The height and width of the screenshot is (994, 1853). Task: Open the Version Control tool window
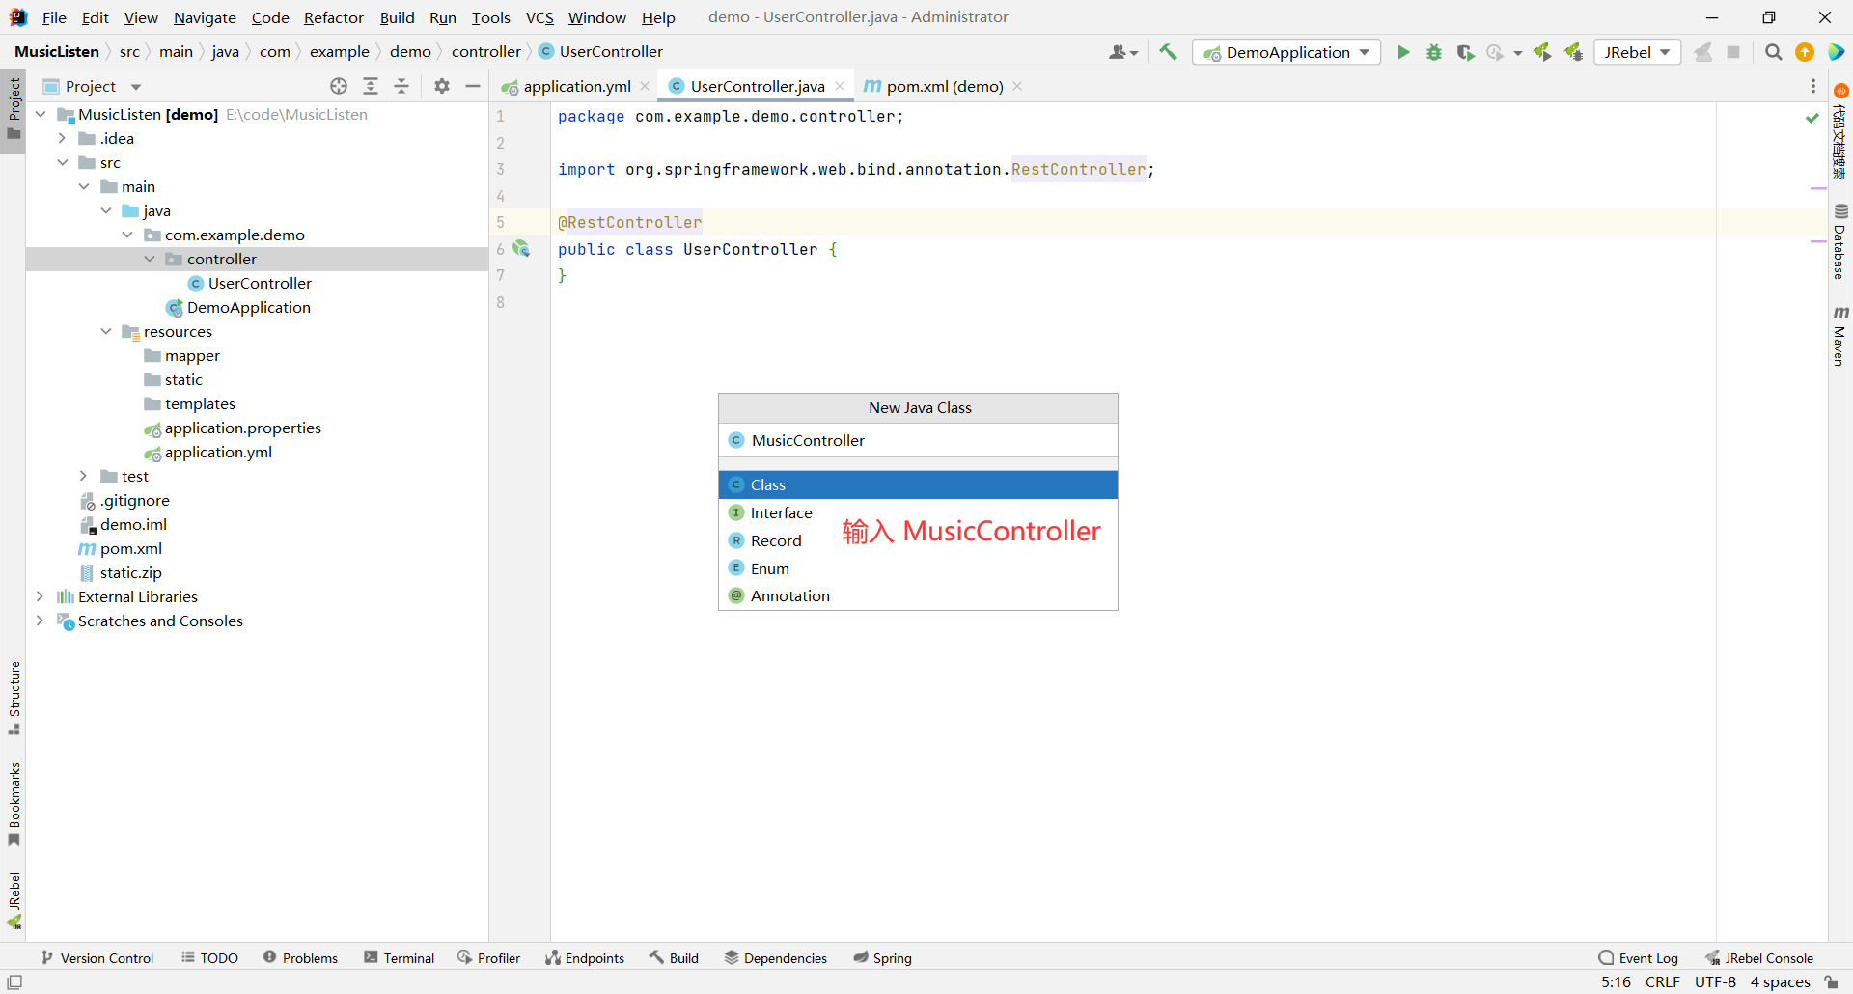97,957
